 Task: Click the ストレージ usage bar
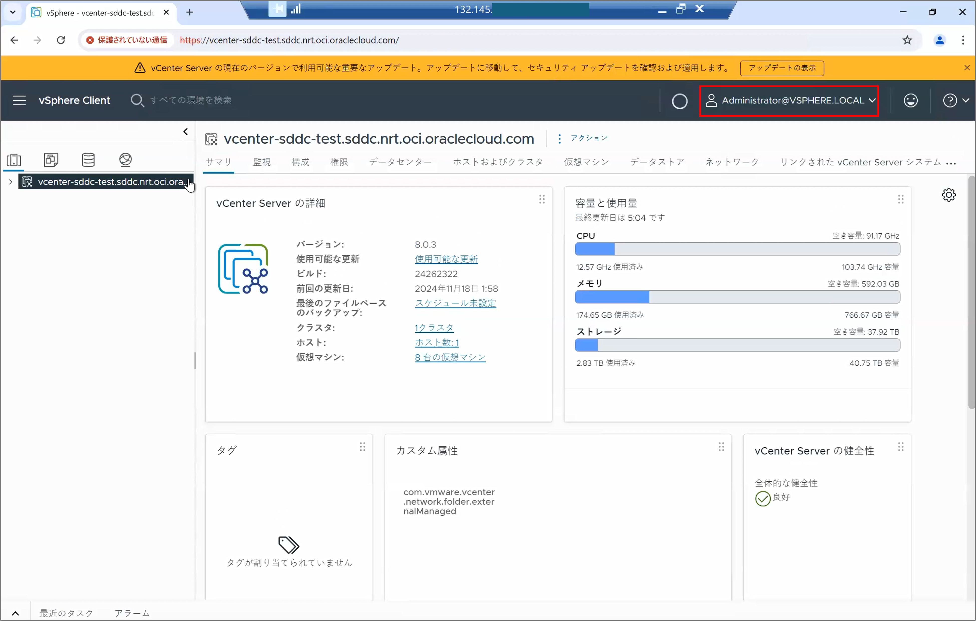(x=737, y=345)
